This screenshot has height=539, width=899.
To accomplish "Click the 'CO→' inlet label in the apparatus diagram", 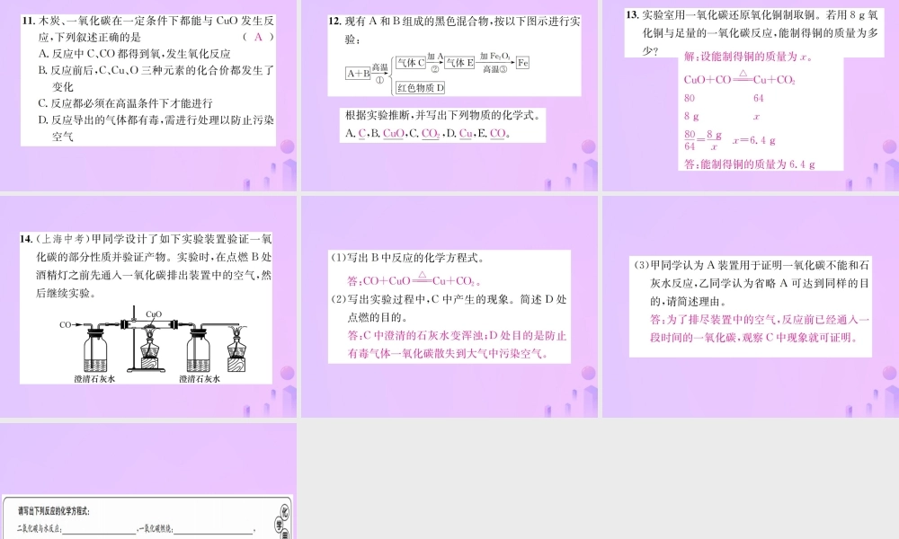I will coord(72,325).
